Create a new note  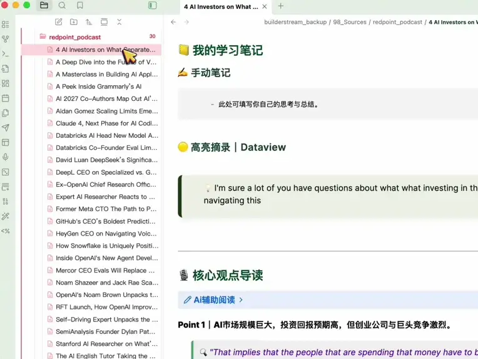pyautogui.click(x=59, y=22)
